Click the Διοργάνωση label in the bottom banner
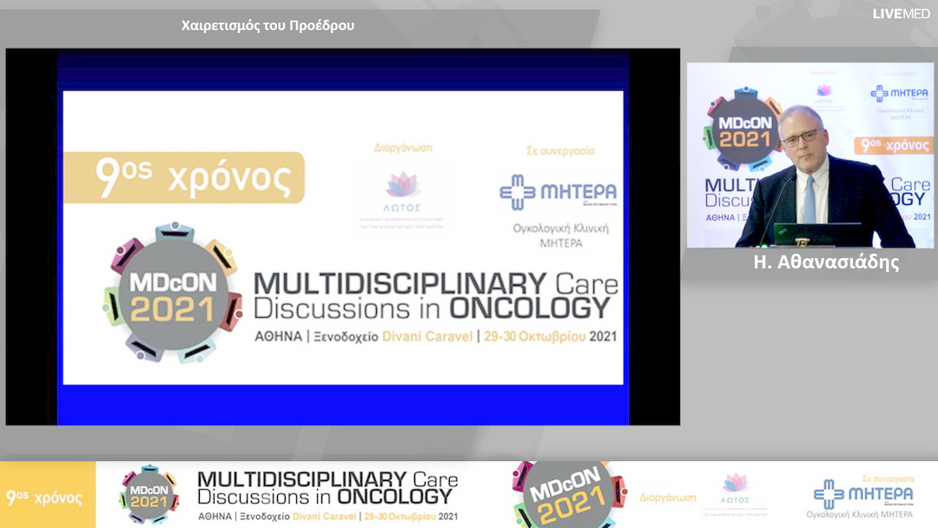 [667, 498]
